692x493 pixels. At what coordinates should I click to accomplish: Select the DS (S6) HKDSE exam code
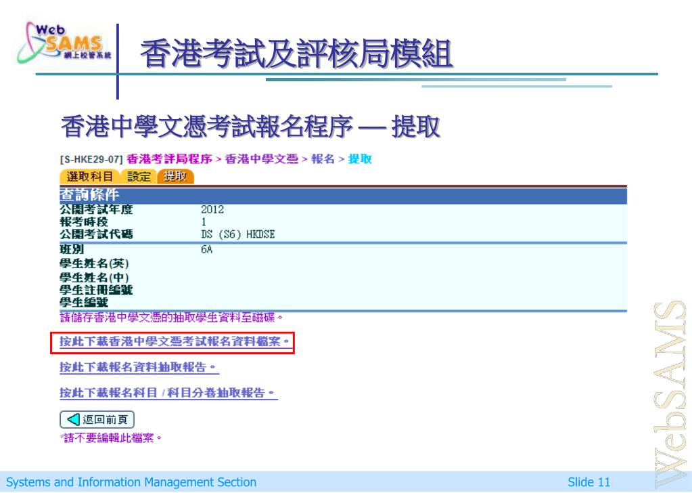click(238, 234)
